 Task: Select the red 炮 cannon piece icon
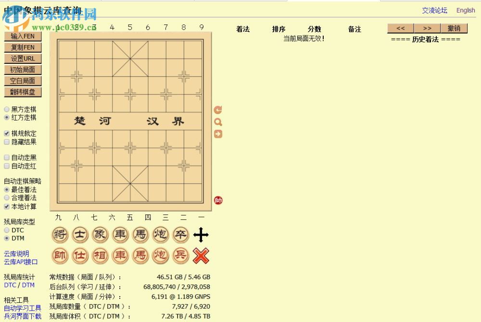click(160, 256)
